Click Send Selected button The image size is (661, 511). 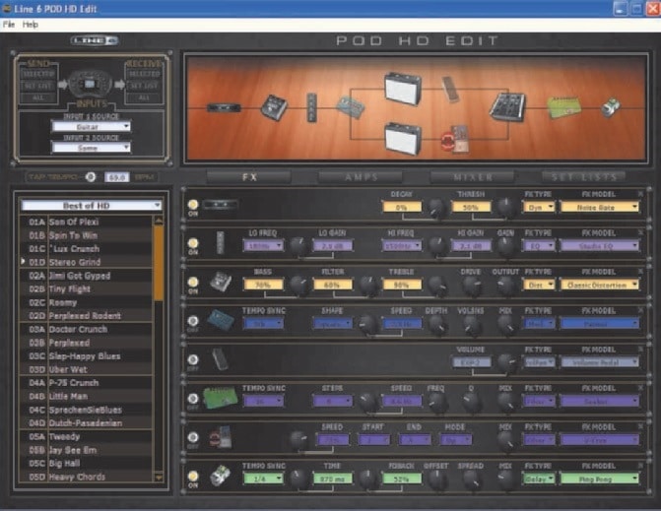coord(38,74)
